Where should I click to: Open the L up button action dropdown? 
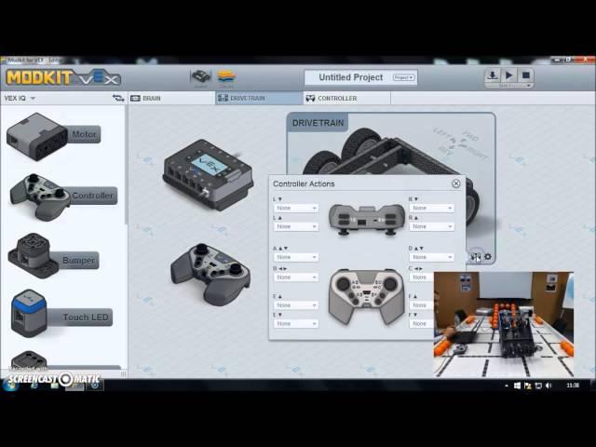click(x=296, y=226)
